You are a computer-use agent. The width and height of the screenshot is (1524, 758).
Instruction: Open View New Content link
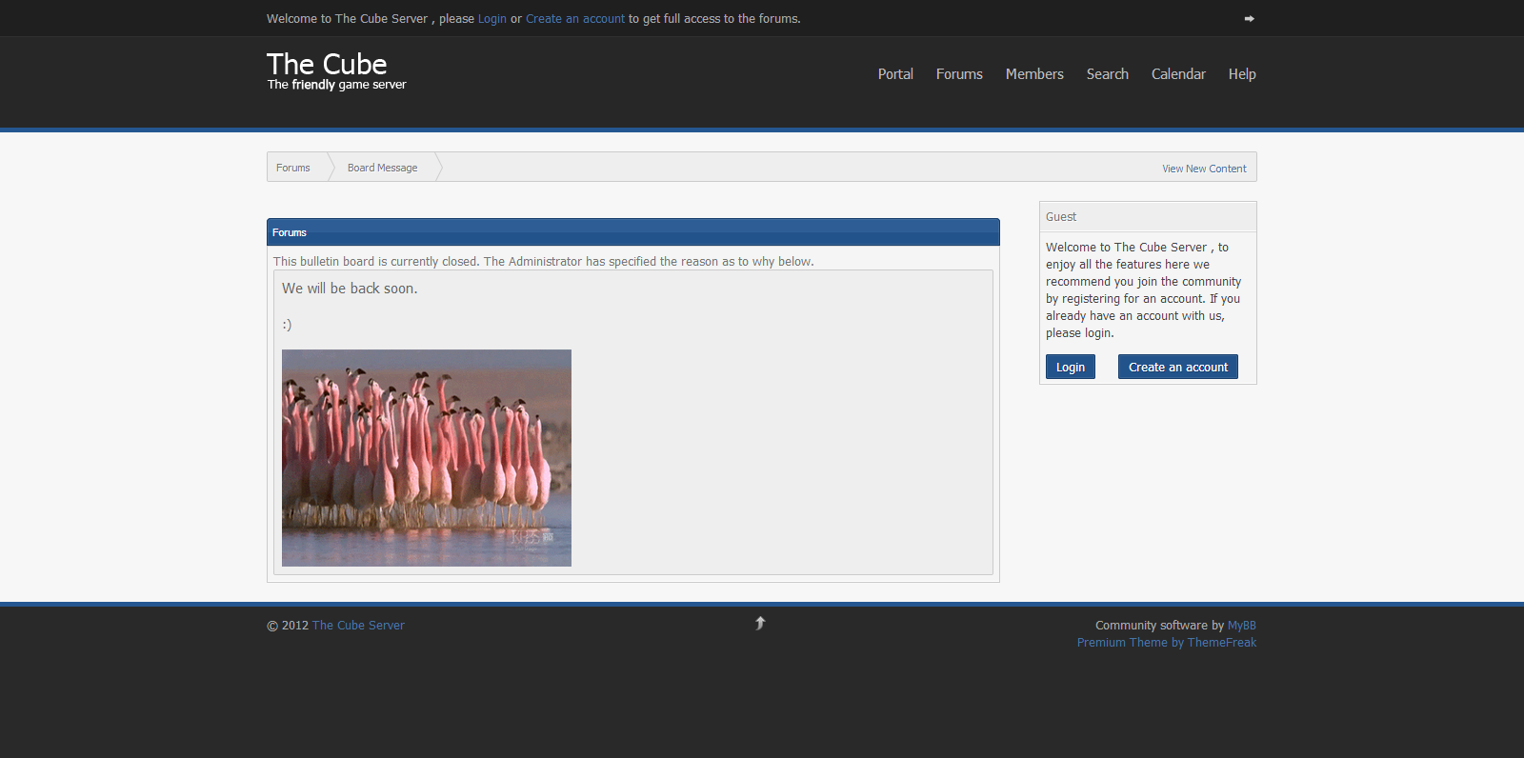[1204, 169]
